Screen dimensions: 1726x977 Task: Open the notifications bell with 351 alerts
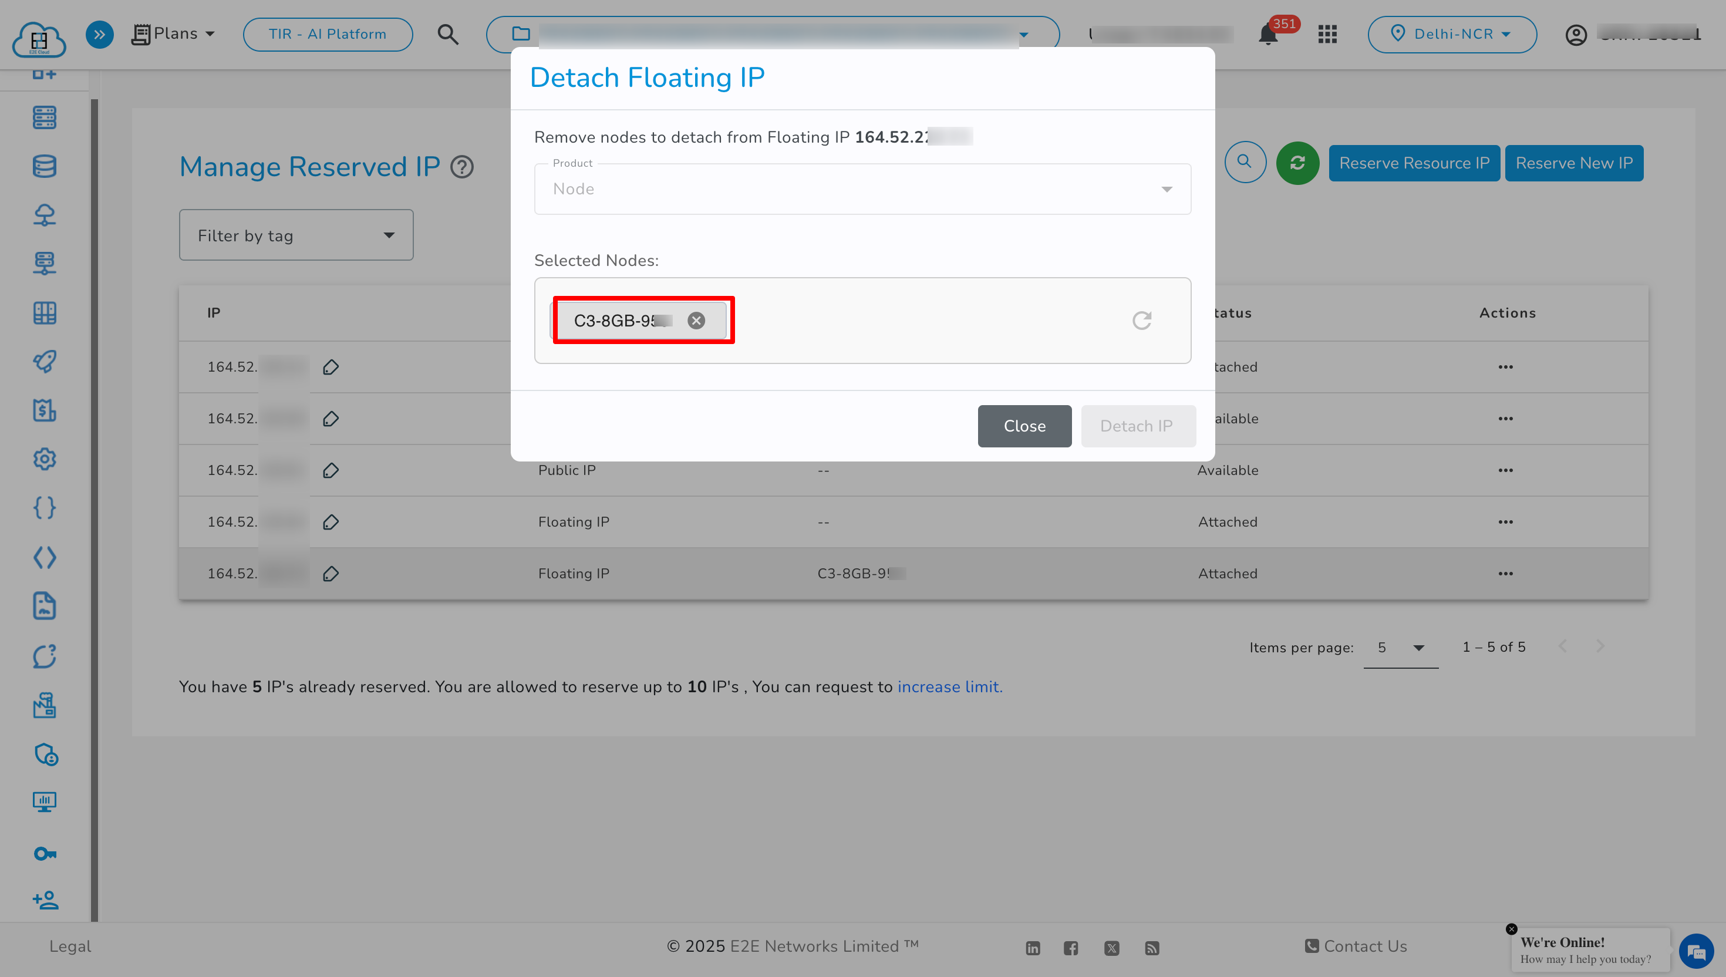tap(1267, 34)
